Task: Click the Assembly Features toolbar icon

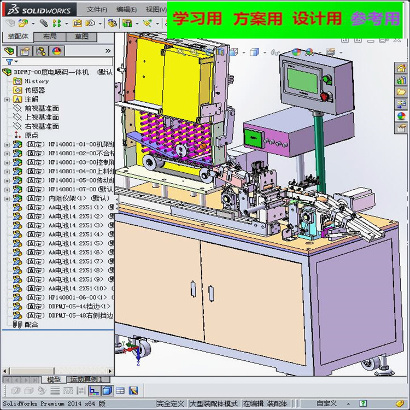Action: (127, 24)
